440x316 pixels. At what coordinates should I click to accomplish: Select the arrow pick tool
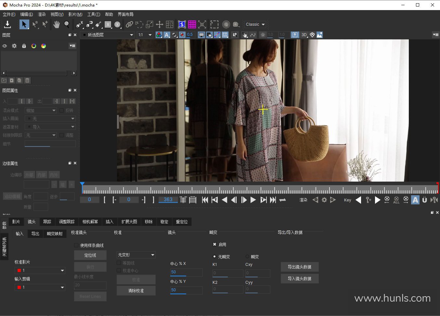click(x=24, y=24)
